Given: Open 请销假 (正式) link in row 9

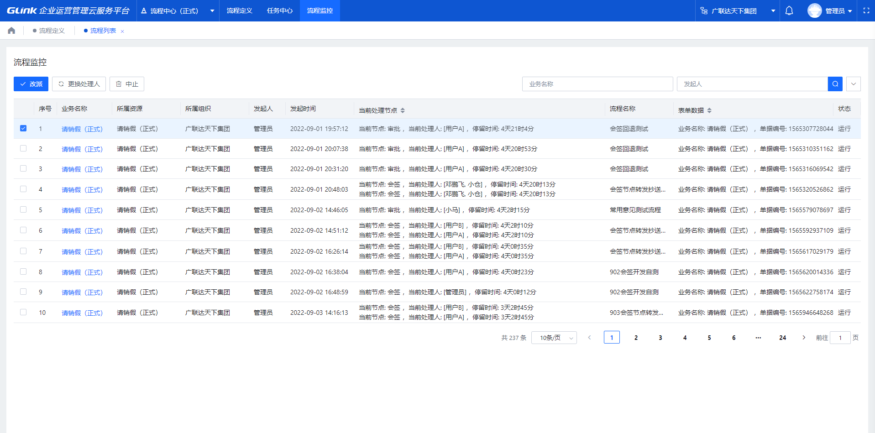Looking at the screenshot, I should pyautogui.click(x=82, y=292).
